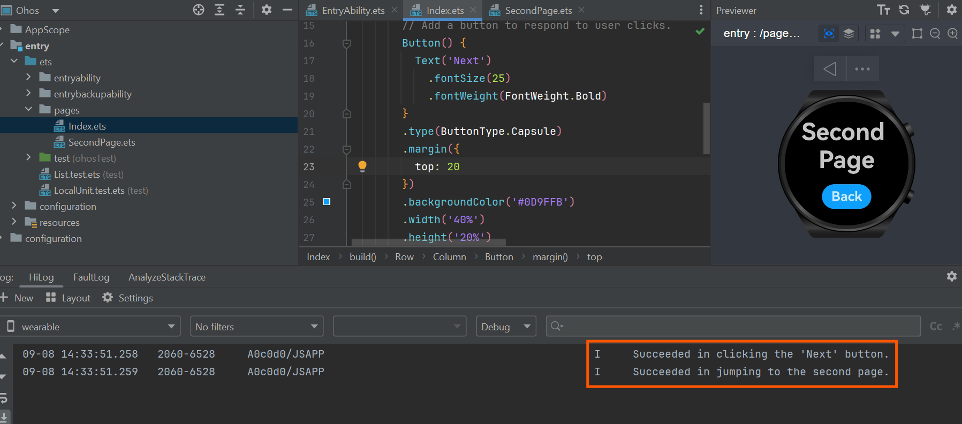Viewport: 962px width, 424px height.
Task: Zoom out the Previewer
Action: tap(935, 34)
